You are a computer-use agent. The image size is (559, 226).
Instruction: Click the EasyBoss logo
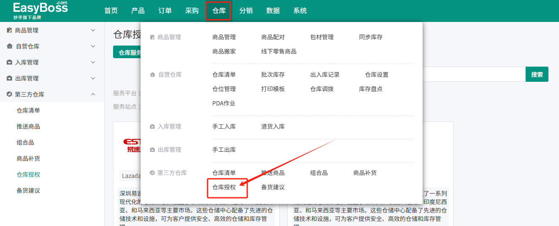(x=41, y=11)
